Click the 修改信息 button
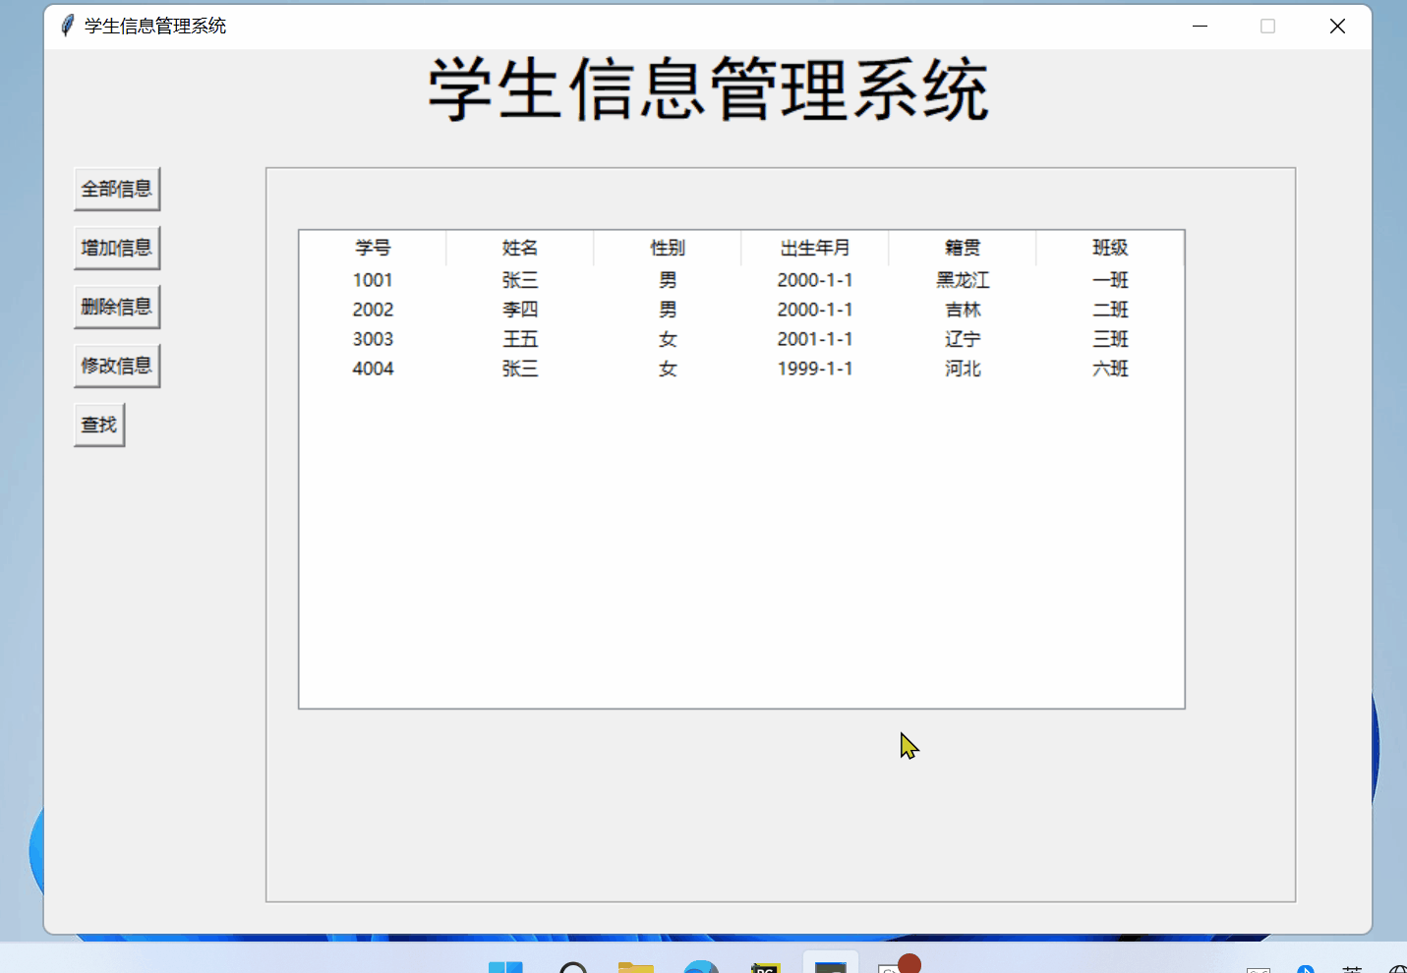The width and height of the screenshot is (1407, 973). pos(117,365)
